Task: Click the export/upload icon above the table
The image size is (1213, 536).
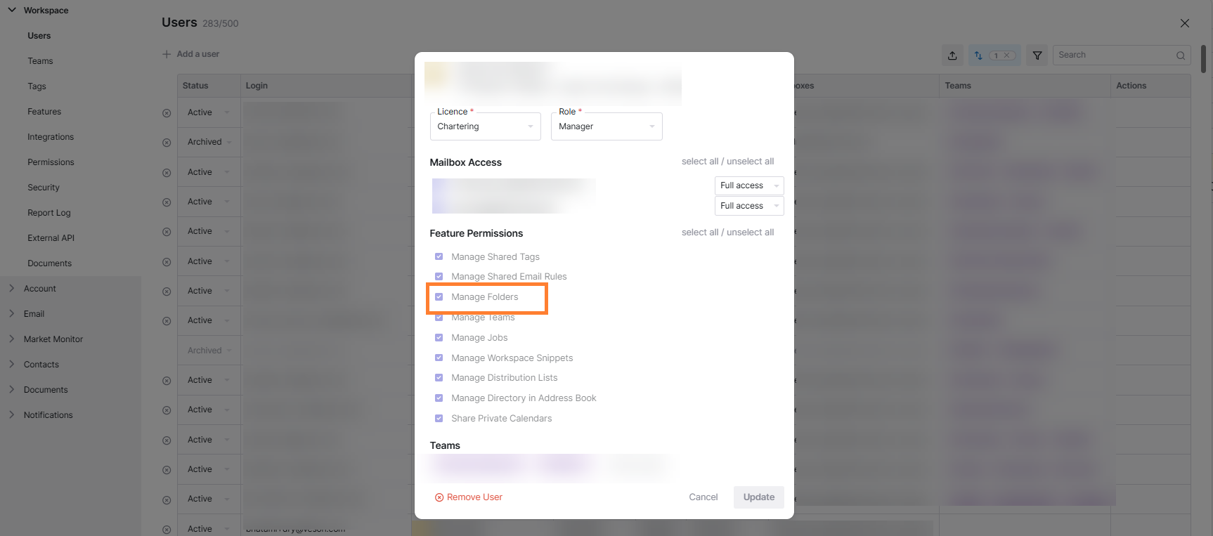Action: pos(952,55)
